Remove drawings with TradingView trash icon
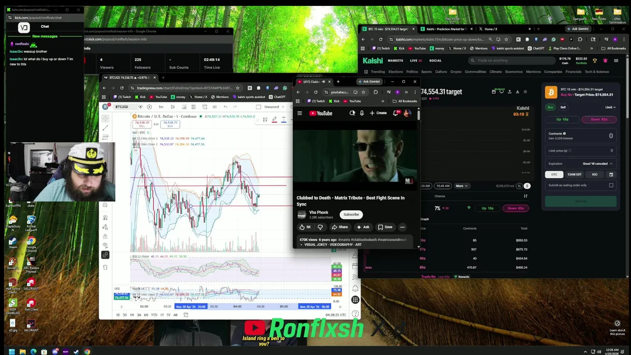 coord(105,267)
